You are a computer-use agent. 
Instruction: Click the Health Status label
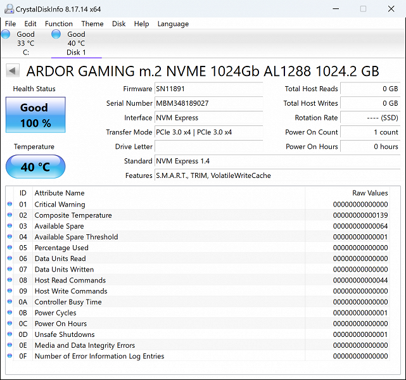coord(34,89)
